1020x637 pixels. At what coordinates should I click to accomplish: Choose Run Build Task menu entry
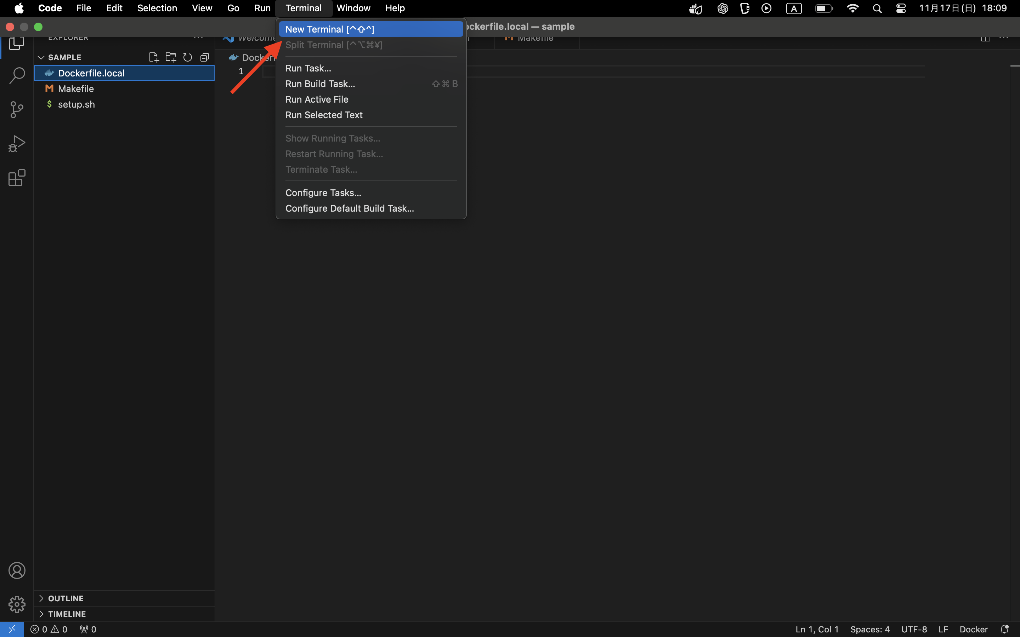coord(320,84)
